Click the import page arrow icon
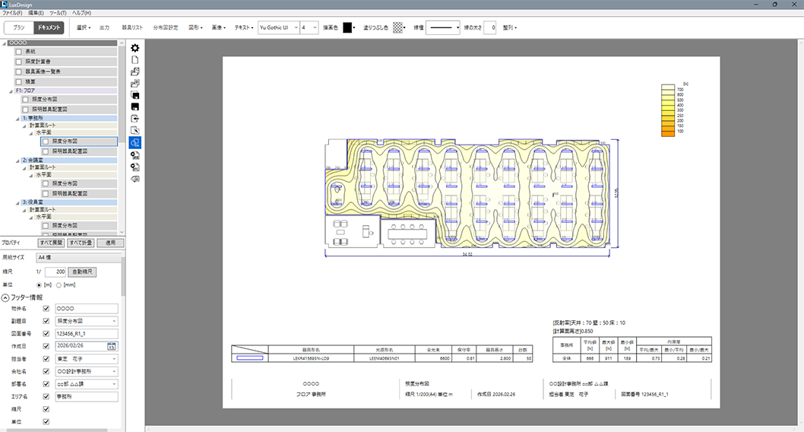 click(135, 119)
